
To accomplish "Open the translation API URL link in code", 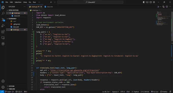I will pos(75,70).
